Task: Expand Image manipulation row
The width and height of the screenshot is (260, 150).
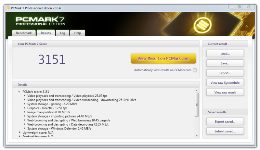Action: coord(24,112)
